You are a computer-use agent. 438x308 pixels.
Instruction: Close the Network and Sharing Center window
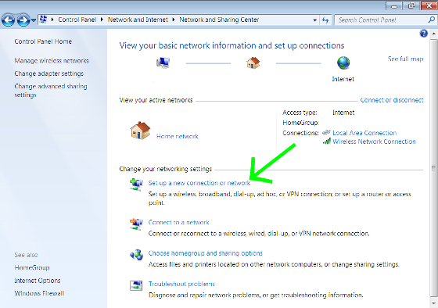click(429, 5)
